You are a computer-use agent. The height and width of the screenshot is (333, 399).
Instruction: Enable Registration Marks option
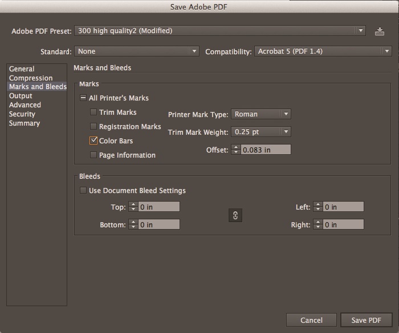click(94, 127)
